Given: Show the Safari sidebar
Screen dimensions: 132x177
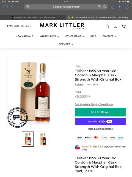Looking at the screenshot, I should tap(5, 7).
